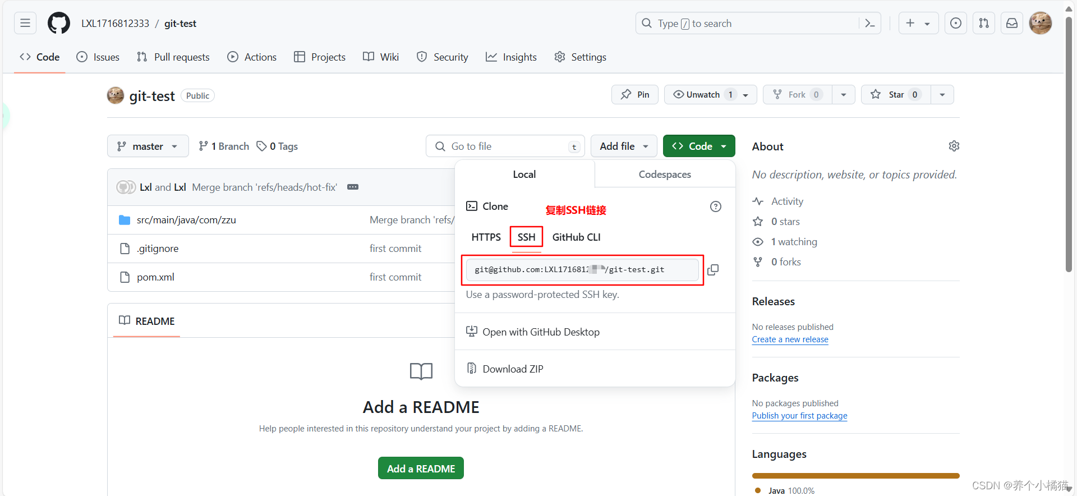1077x496 pixels.
Task: Toggle the green Code dropdown
Action: tap(699, 146)
